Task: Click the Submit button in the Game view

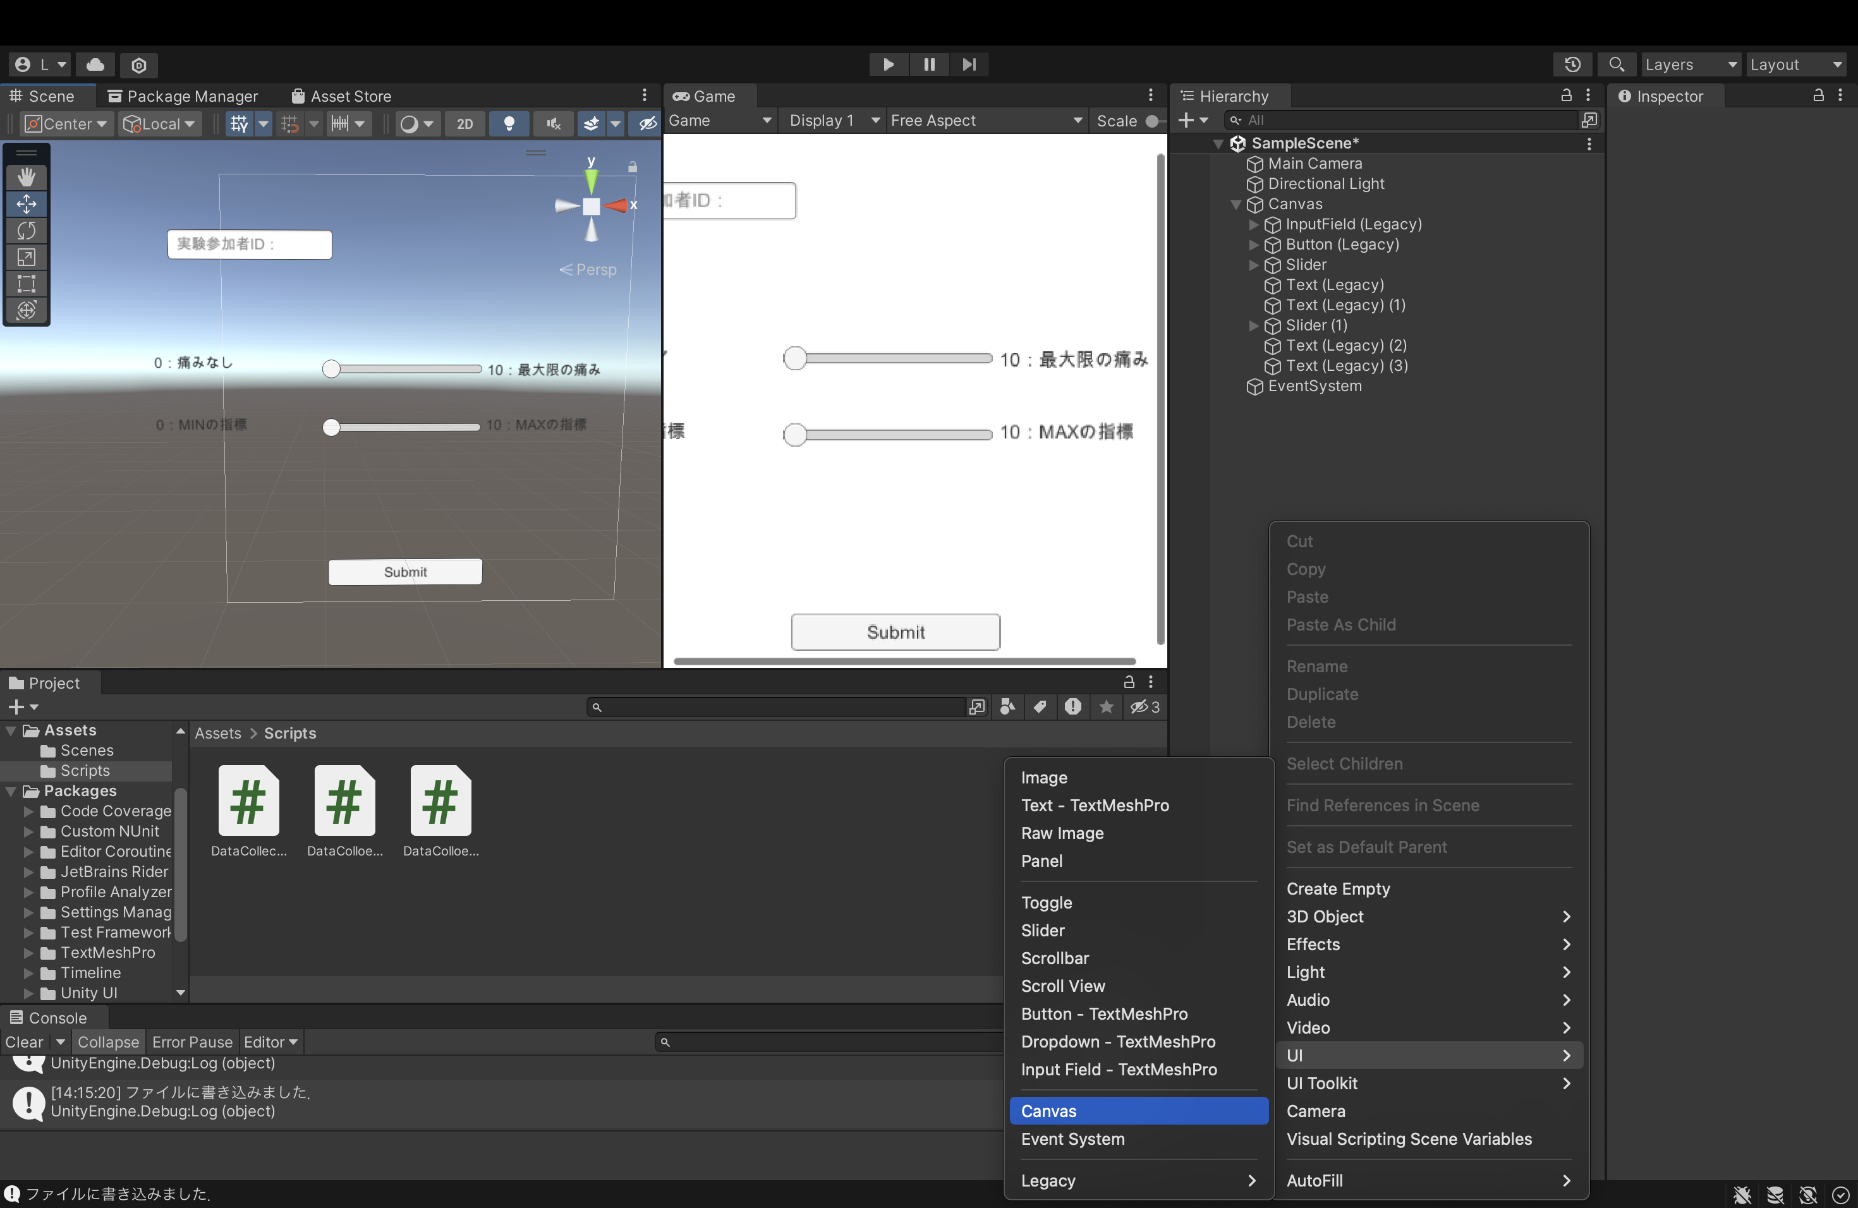Action: [x=895, y=631]
